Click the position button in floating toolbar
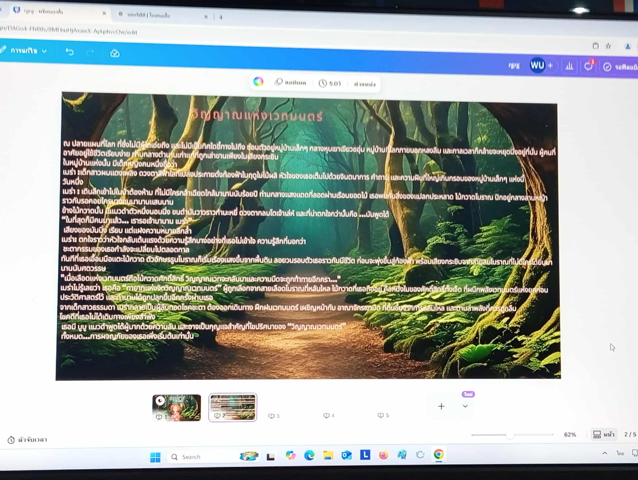The image size is (638, 480). coord(365,84)
